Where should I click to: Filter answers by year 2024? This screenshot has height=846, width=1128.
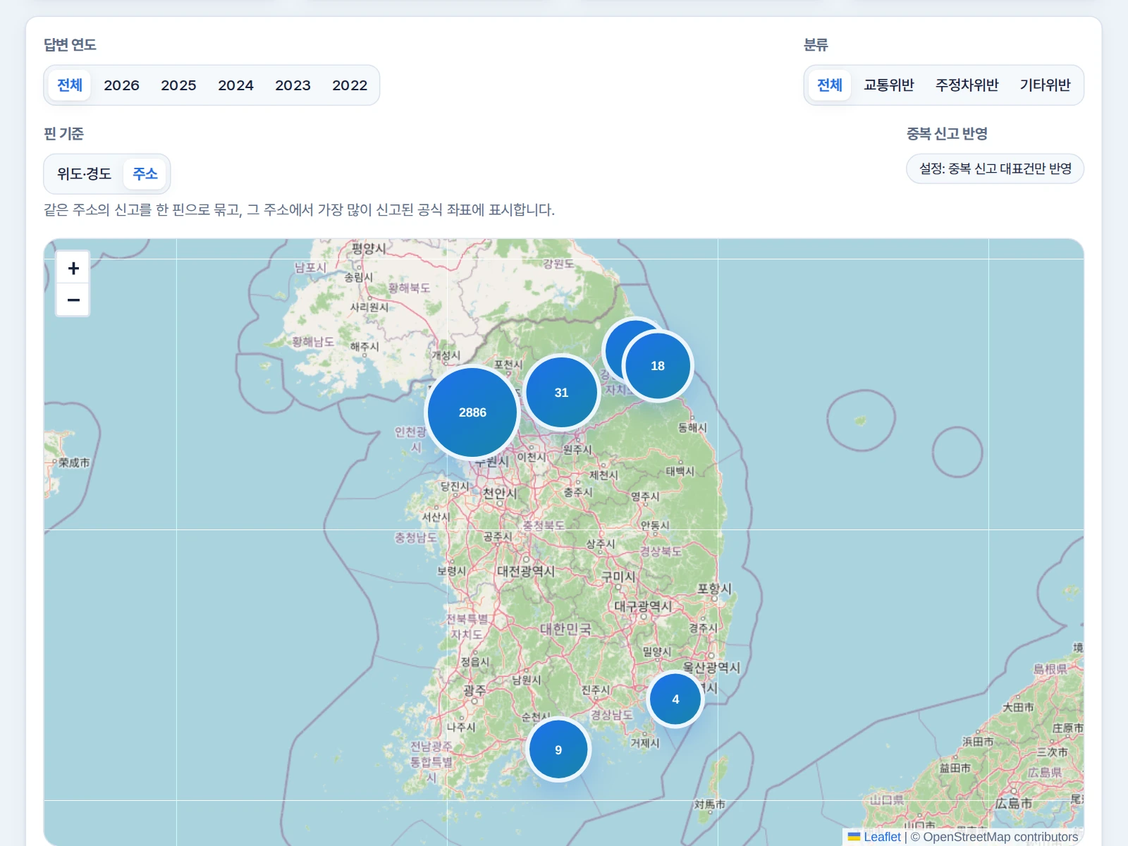pos(235,85)
